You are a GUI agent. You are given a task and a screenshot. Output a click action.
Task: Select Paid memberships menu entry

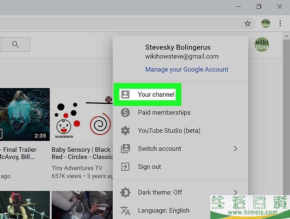[180, 113]
